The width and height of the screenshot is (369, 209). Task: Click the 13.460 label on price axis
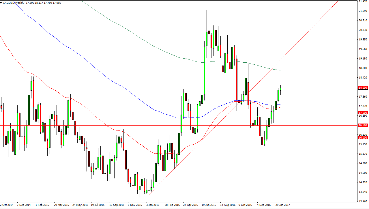tap(362, 201)
